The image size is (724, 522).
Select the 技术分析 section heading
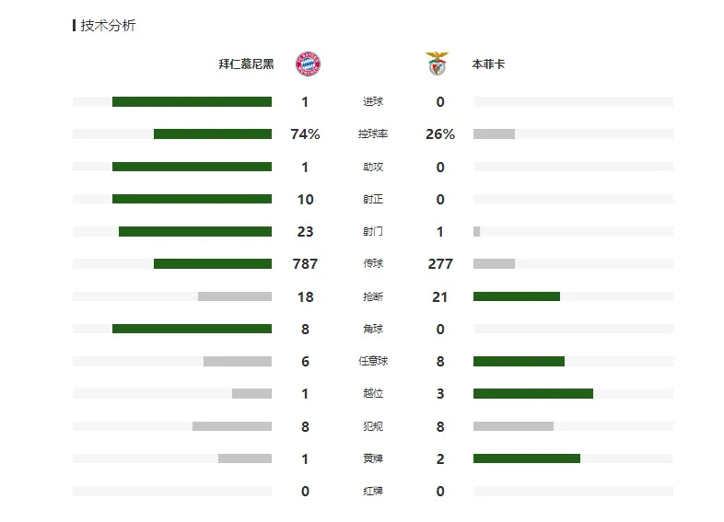[108, 26]
